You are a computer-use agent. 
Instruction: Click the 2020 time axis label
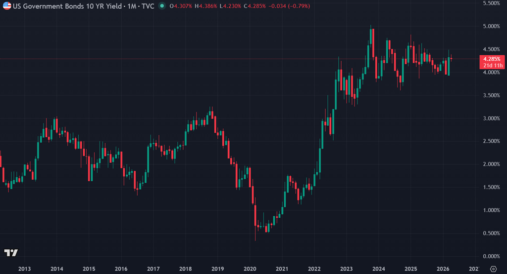click(x=250, y=269)
